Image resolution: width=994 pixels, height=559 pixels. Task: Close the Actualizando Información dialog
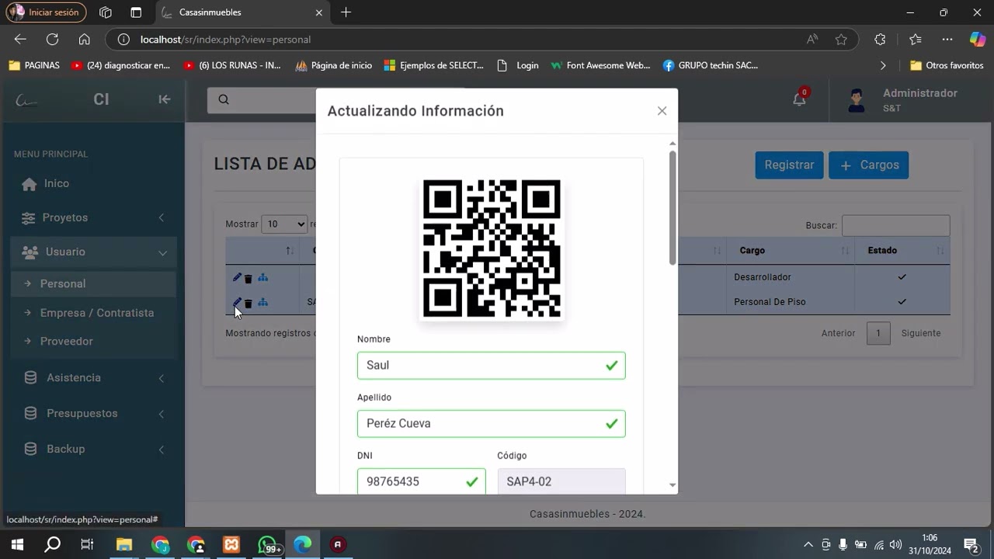[662, 111]
